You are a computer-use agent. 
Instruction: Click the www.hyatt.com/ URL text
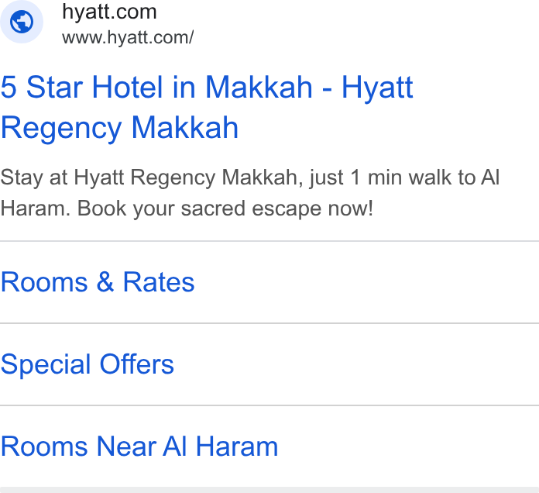pos(128,37)
